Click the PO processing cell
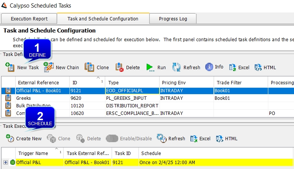This screenshot has height=169, width=294. click(x=281, y=113)
